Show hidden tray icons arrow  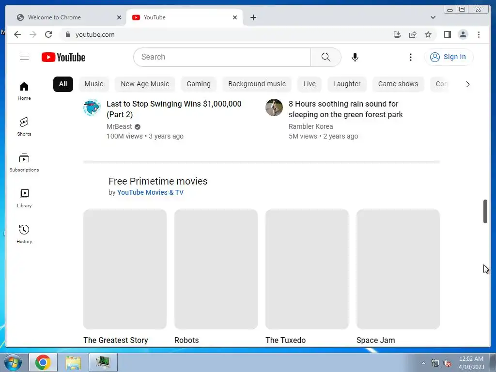coord(423,363)
